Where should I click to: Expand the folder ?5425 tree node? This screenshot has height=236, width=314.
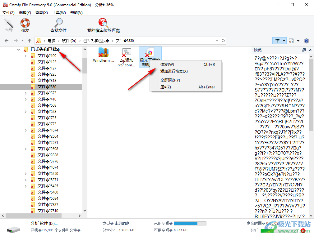[25, 186]
